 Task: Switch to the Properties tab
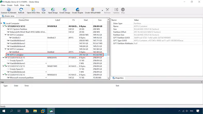point(118,78)
